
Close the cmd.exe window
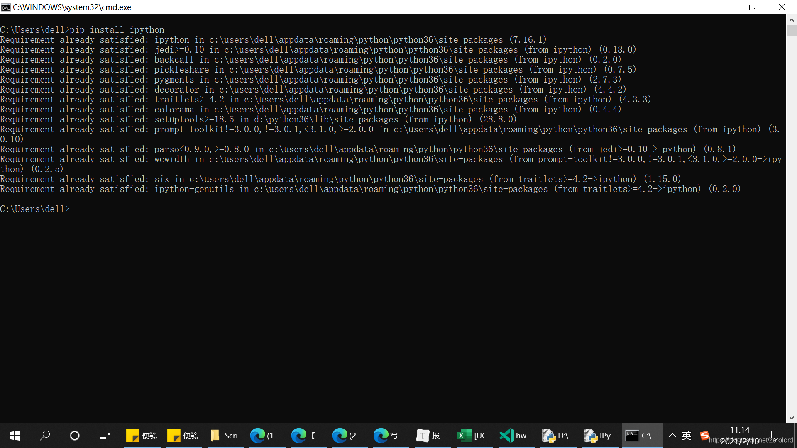782,7
